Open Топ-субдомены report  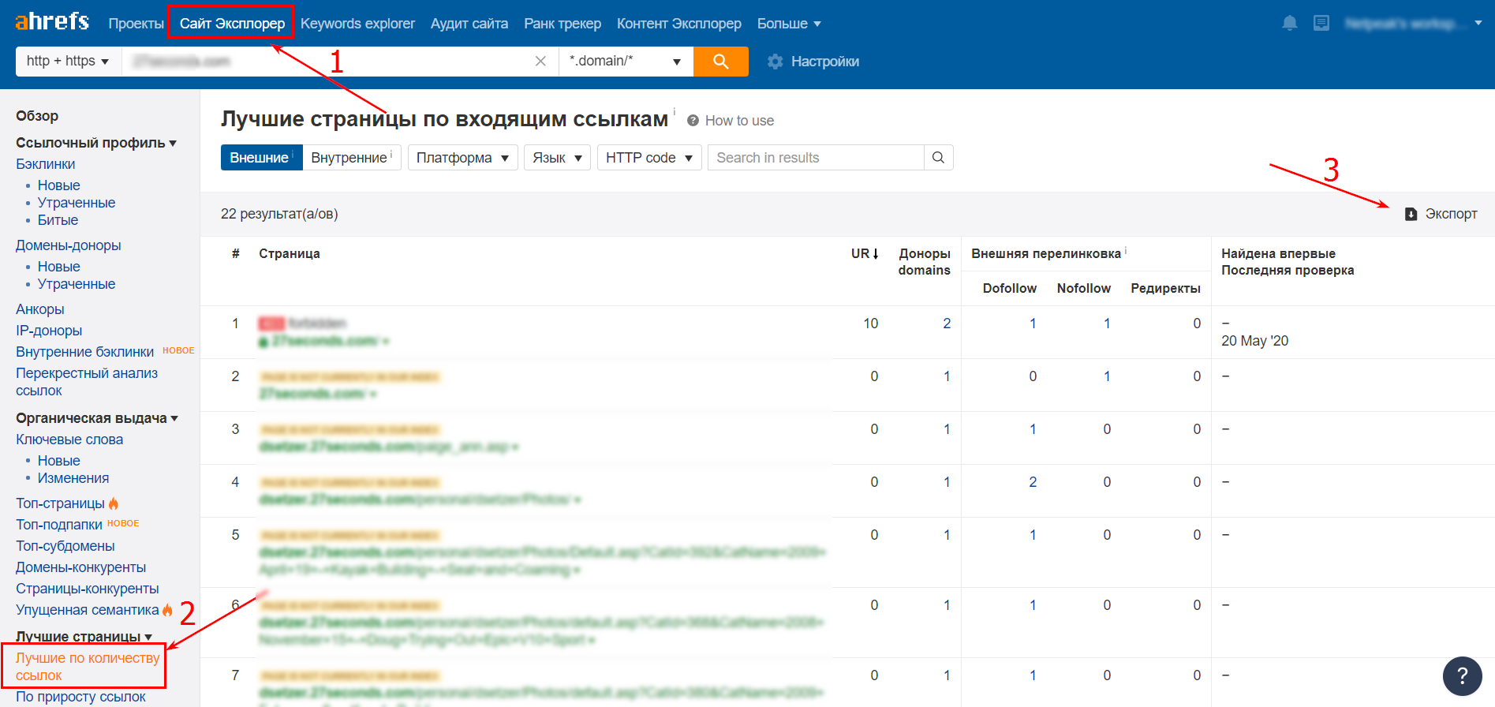(65, 546)
